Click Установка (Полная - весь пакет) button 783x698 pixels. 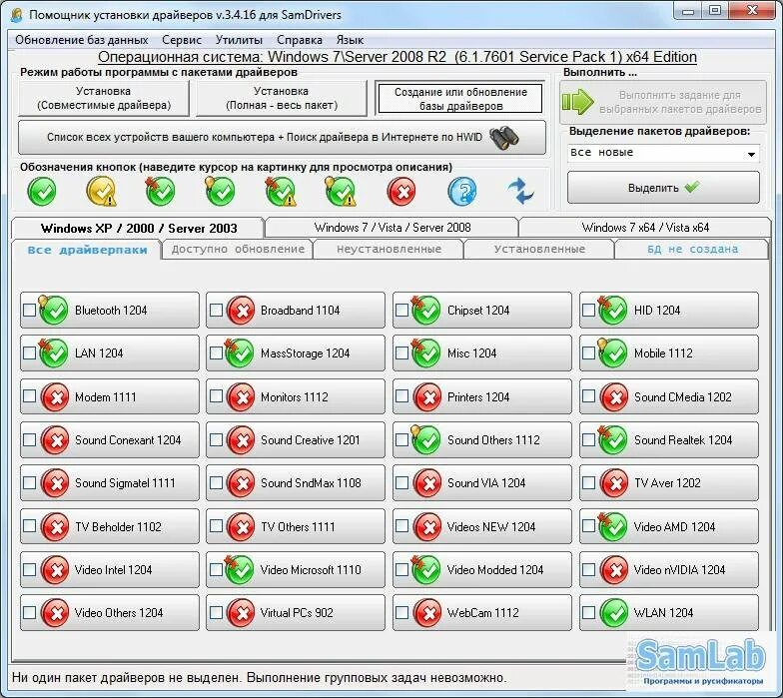[x=282, y=98]
